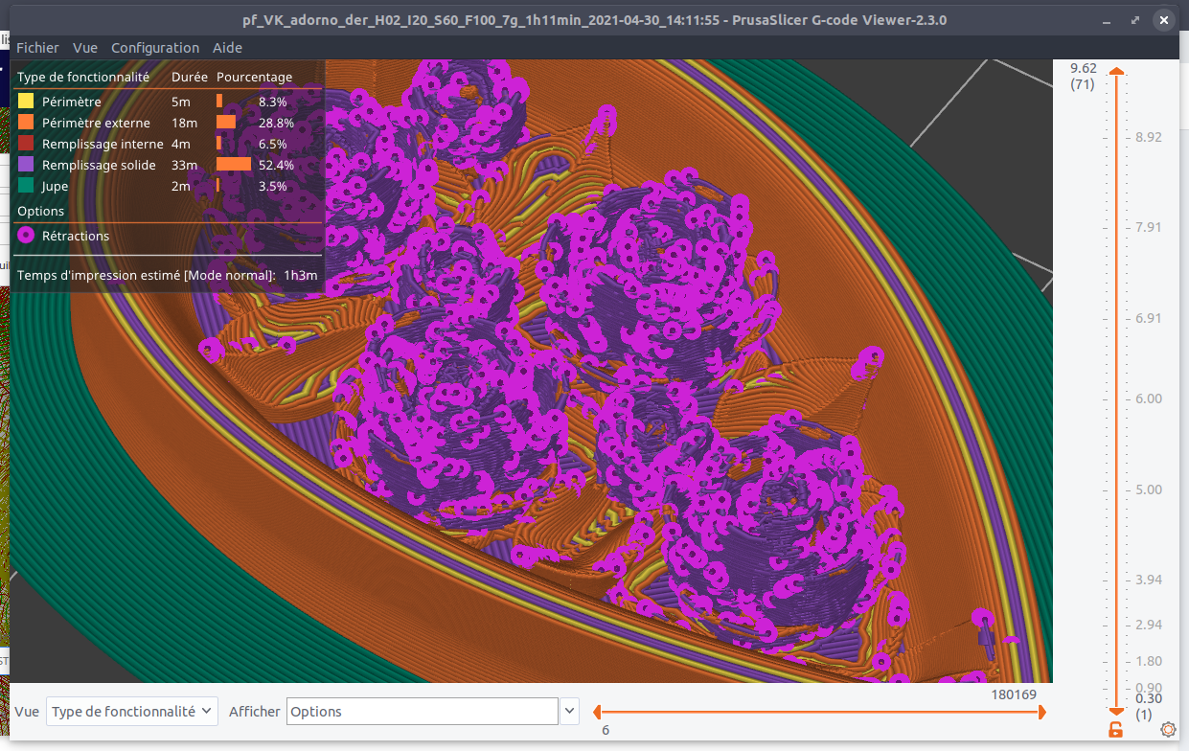1189x751 pixels.
Task: Click bottom thumb of vertical layer slider
Action: (x=1116, y=711)
